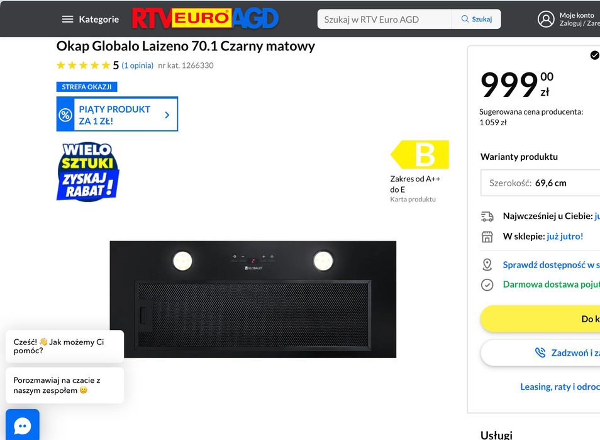Click the five-star rating display

84,65
